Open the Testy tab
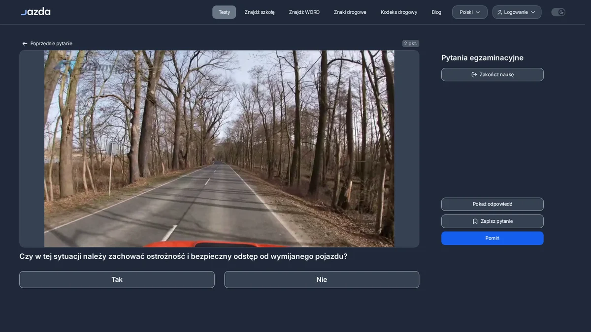The width and height of the screenshot is (591, 332). tap(224, 12)
